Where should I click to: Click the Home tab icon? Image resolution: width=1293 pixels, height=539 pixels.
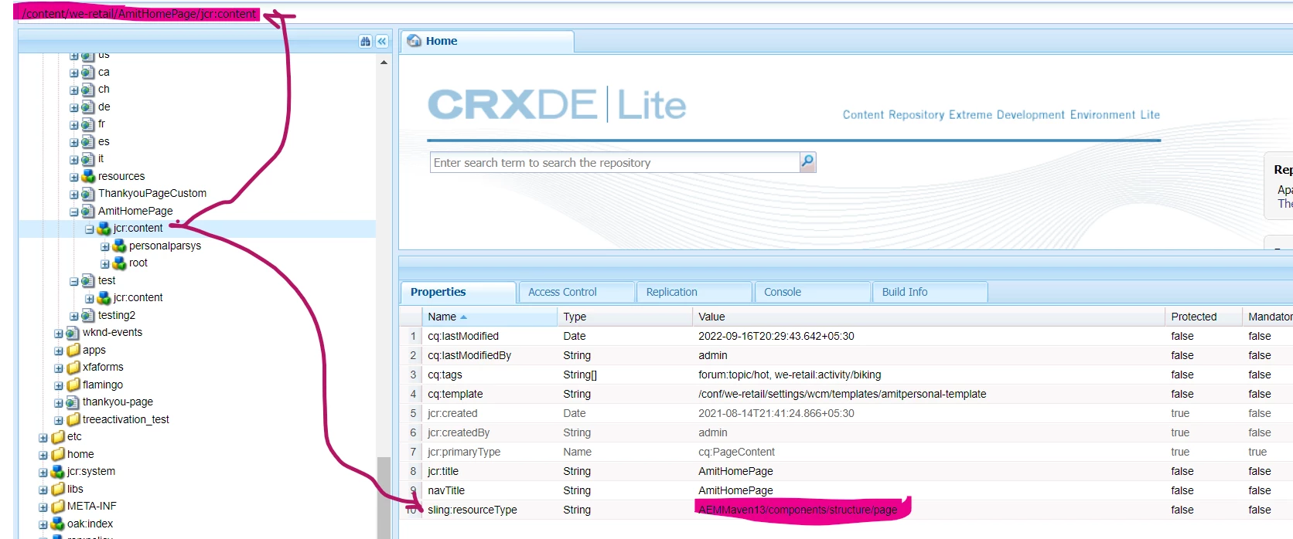pos(415,41)
